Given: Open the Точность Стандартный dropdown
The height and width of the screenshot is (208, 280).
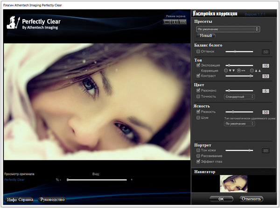Looking at the screenshot, I should [x=239, y=97].
